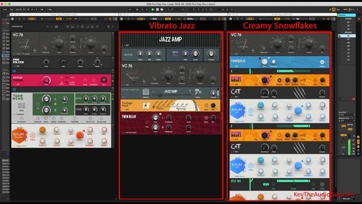The image size is (362, 204).
Task: Click the Cabinet icon in Matched Cabinet
Action: click(x=146, y=92)
